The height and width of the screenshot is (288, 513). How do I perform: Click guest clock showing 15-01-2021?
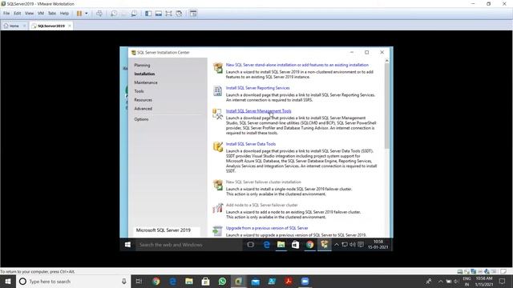coord(378,245)
